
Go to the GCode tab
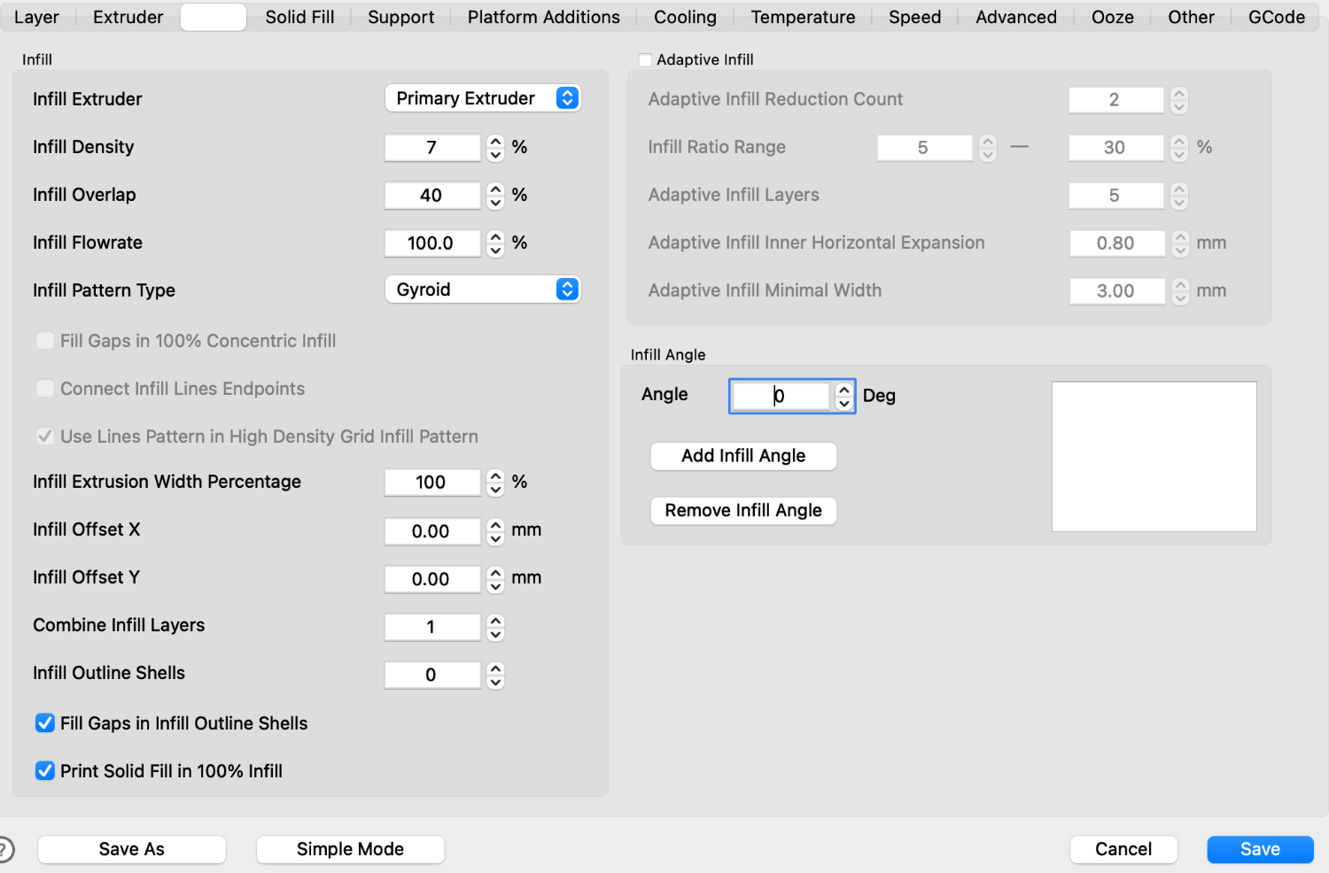[1276, 17]
